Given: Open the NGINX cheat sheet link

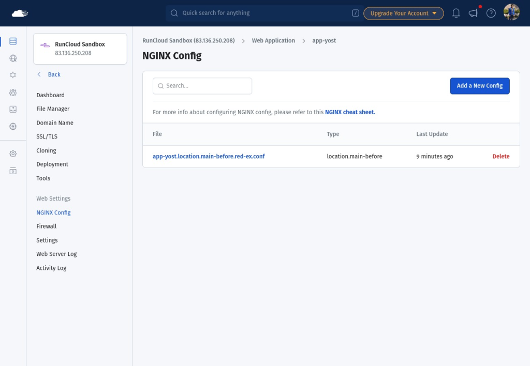Looking at the screenshot, I should point(350,112).
